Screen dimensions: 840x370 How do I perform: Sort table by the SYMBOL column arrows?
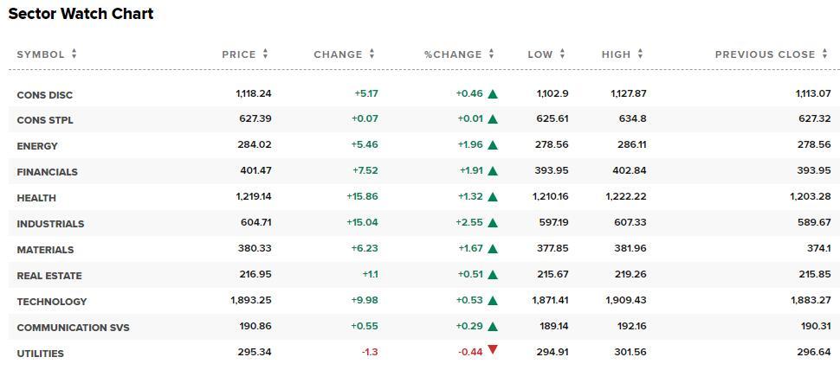coord(74,54)
